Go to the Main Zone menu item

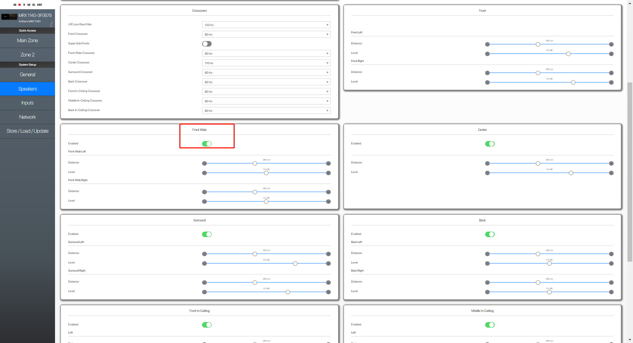(x=28, y=41)
